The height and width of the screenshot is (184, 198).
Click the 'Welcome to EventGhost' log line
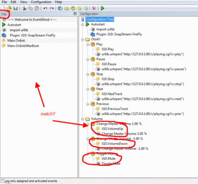click(32, 19)
